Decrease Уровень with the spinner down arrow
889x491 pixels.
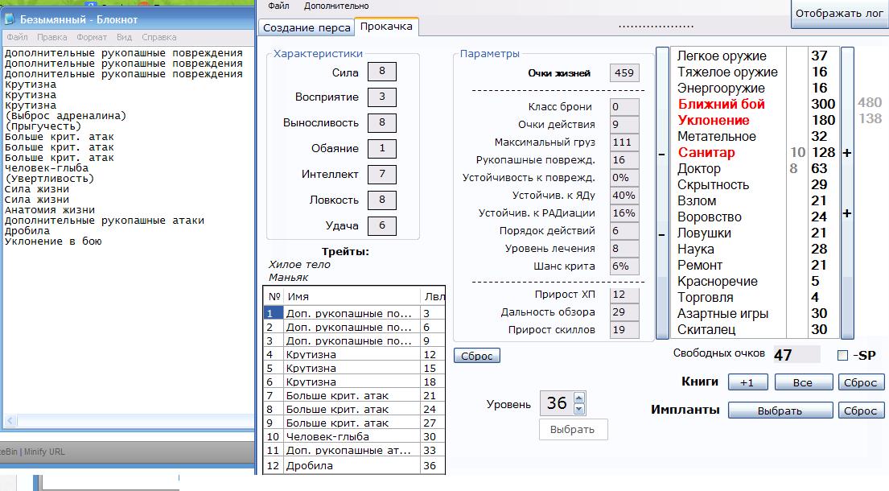[x=581, y=408]
